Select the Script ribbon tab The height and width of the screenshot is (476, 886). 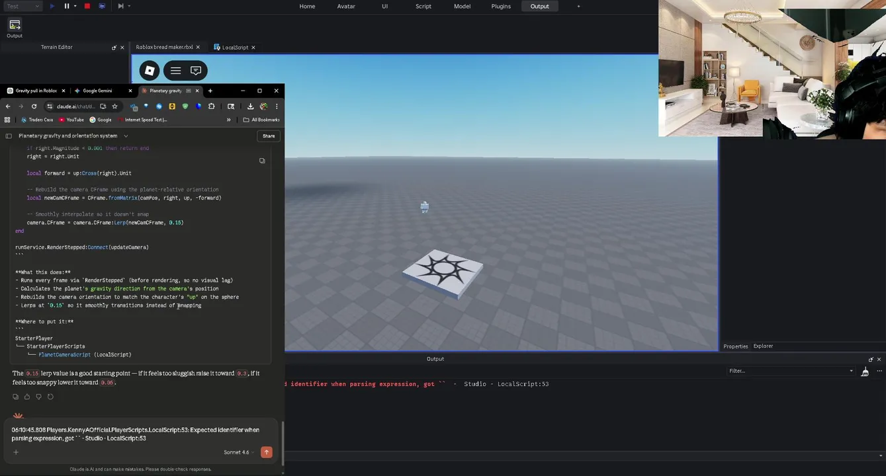tap(423, 6)
